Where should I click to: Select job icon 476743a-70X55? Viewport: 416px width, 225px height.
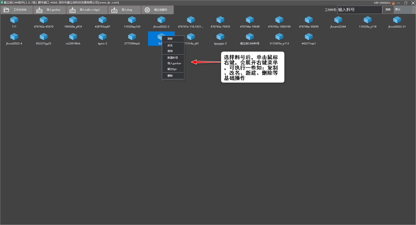tap(220, 22)
